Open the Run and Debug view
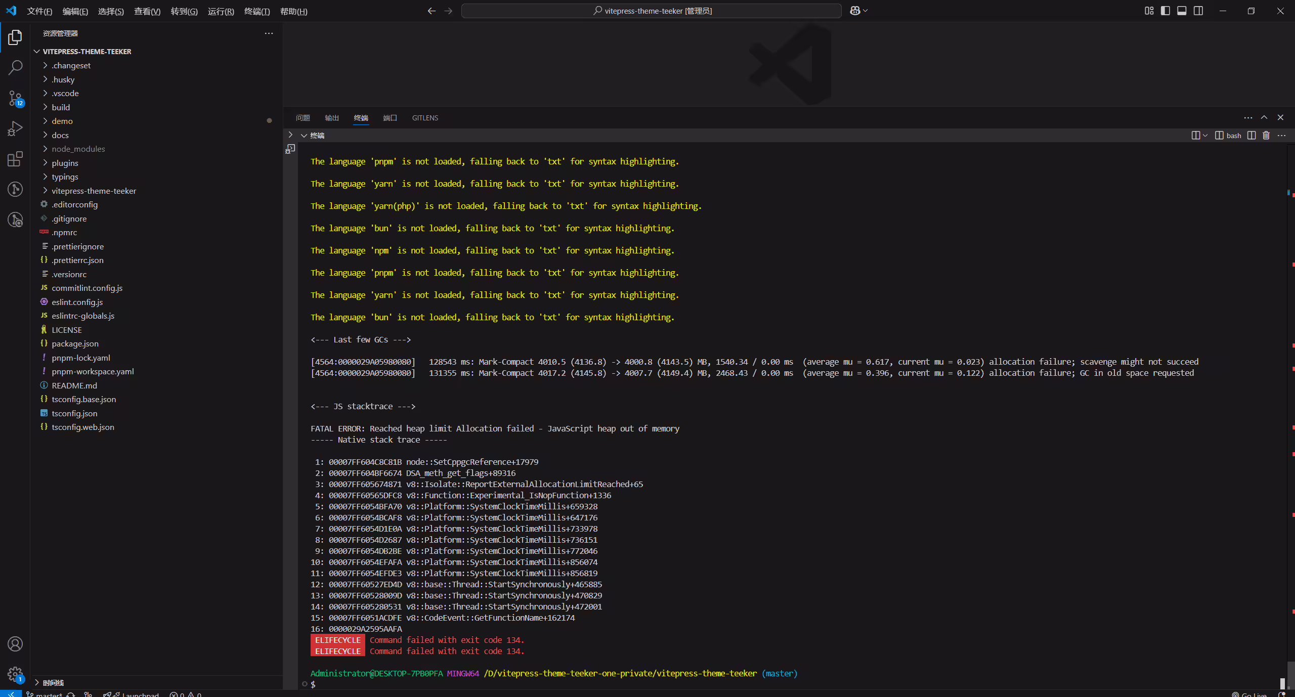 (x=15, y=128)
